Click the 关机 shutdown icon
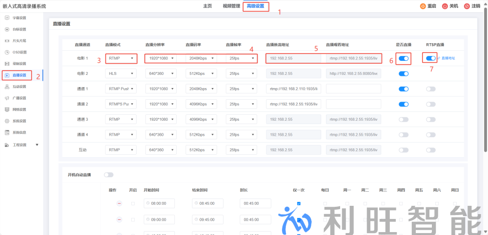488x235 pixels. coord(445,6)
